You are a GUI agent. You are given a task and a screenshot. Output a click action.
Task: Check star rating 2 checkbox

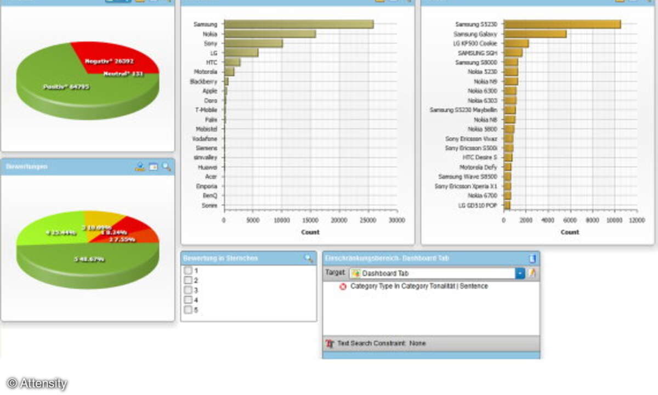pos(188,280)
